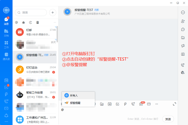Screen dimensions: 188x125
Task: Open the to-do checklist icon in left sidebar
Action: tap(6, 87)
